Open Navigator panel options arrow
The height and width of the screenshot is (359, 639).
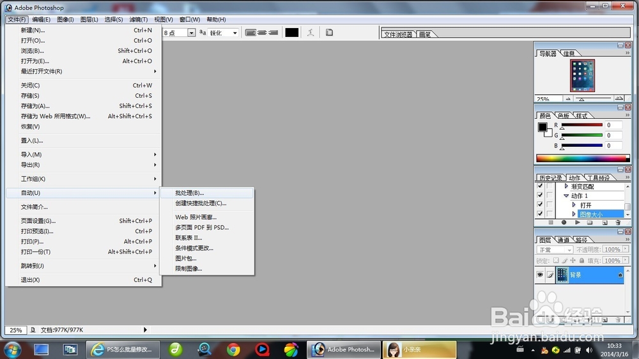tap(627, 53)
